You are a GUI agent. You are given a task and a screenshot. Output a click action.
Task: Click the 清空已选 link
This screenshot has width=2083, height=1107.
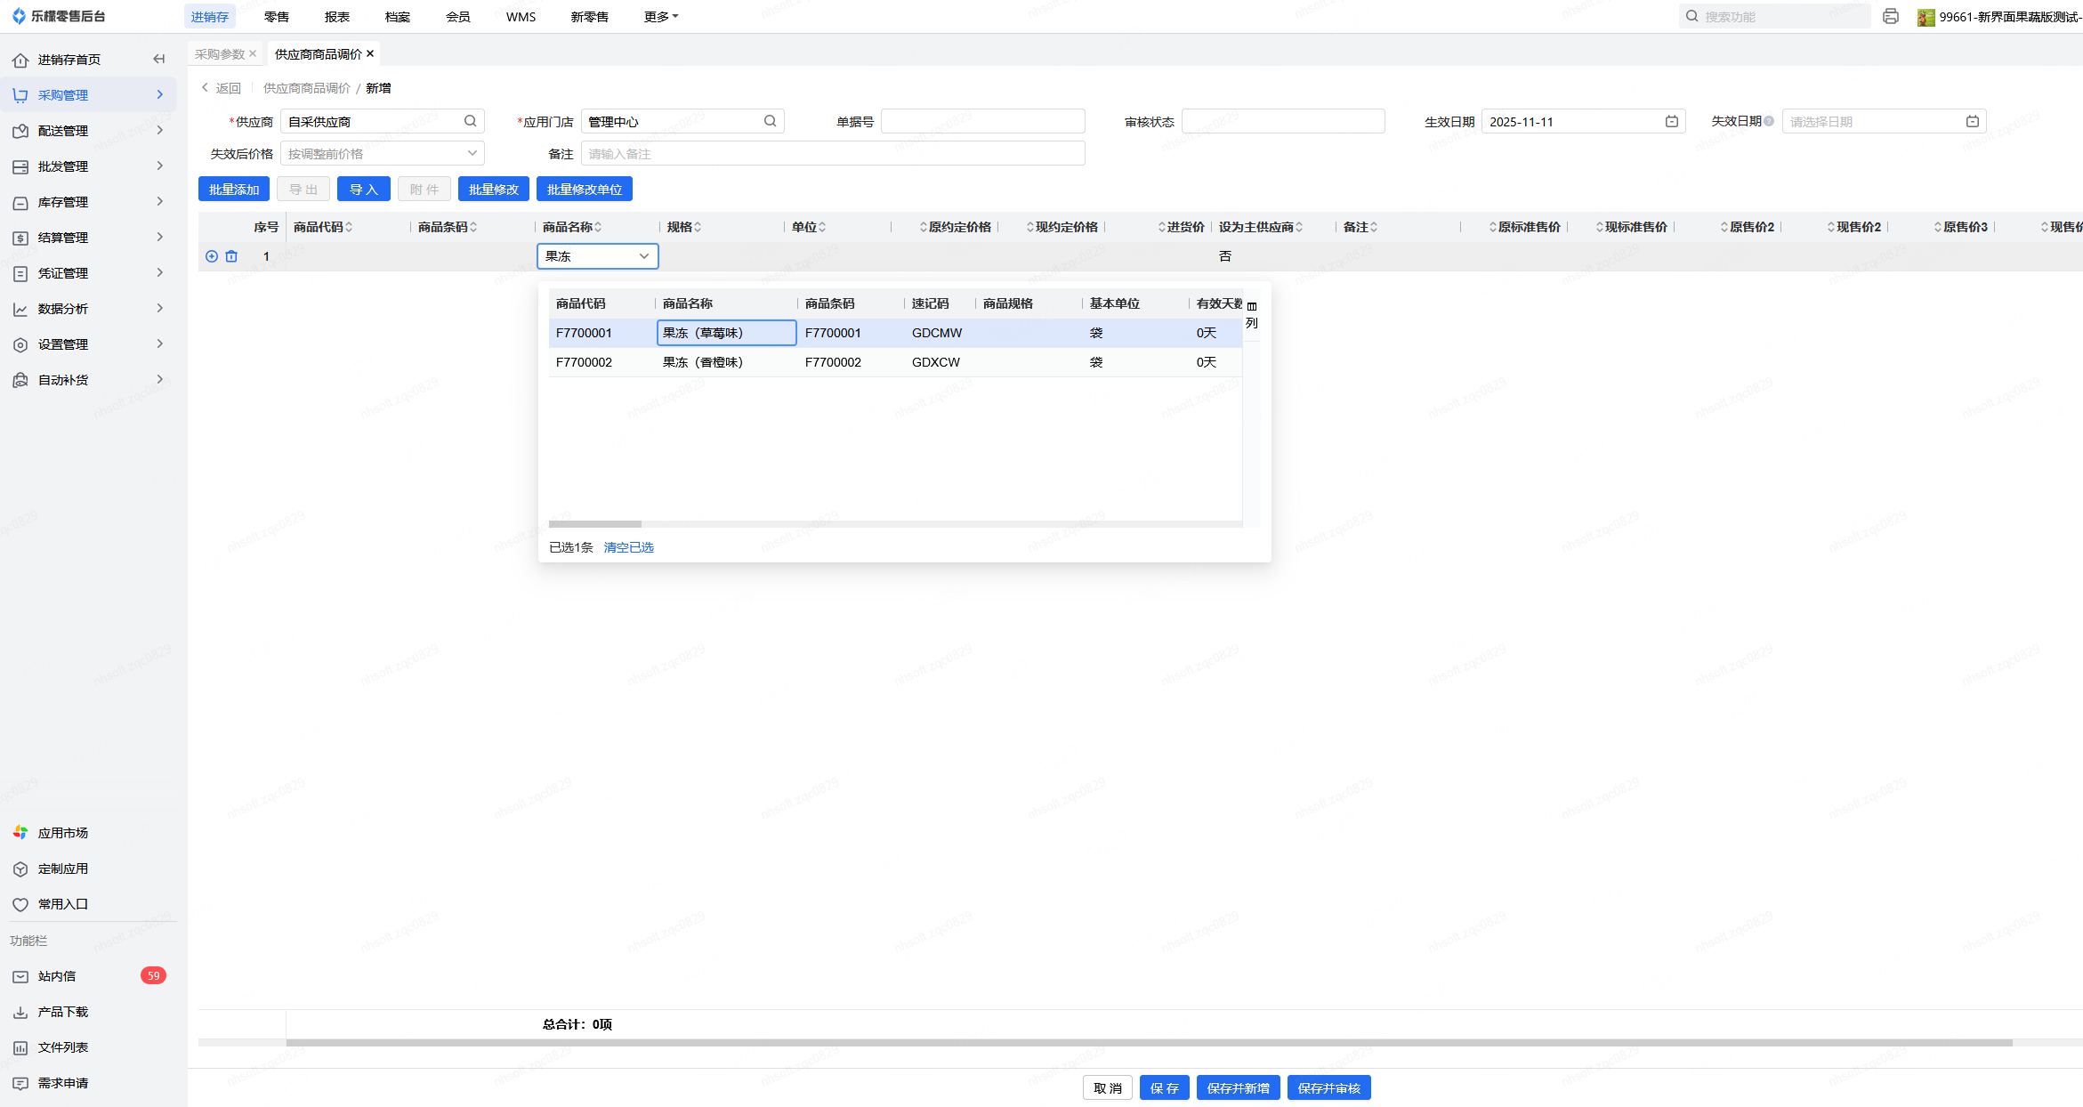[628, 547]
